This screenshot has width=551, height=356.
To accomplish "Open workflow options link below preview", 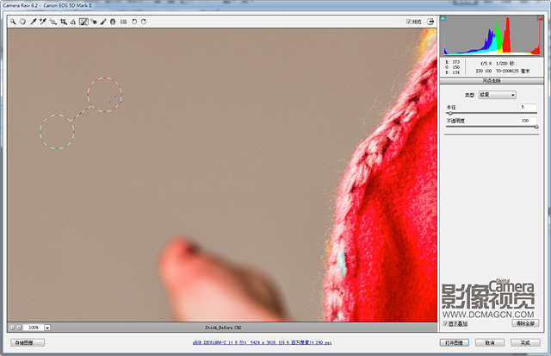I will (x=262, y=342).
